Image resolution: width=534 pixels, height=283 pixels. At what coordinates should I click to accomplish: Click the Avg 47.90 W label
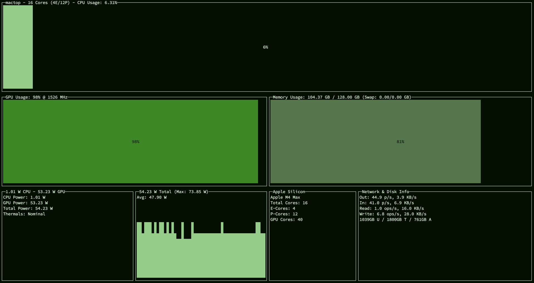[152, 197]
